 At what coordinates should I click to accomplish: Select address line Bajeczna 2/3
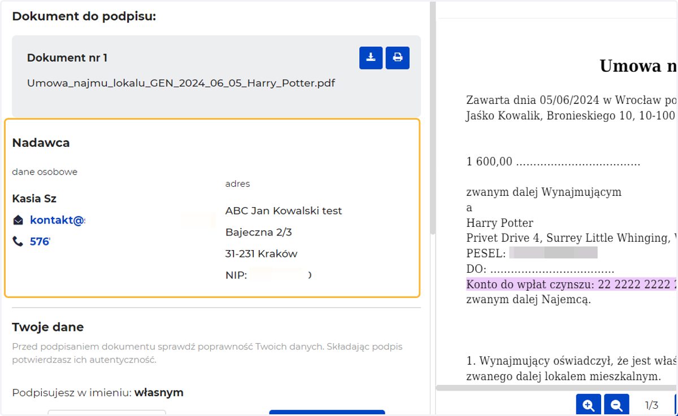point(259,232)
